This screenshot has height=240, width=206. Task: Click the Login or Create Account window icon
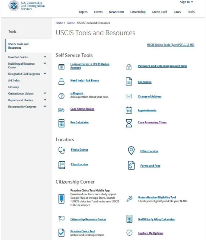coord(61,67)
